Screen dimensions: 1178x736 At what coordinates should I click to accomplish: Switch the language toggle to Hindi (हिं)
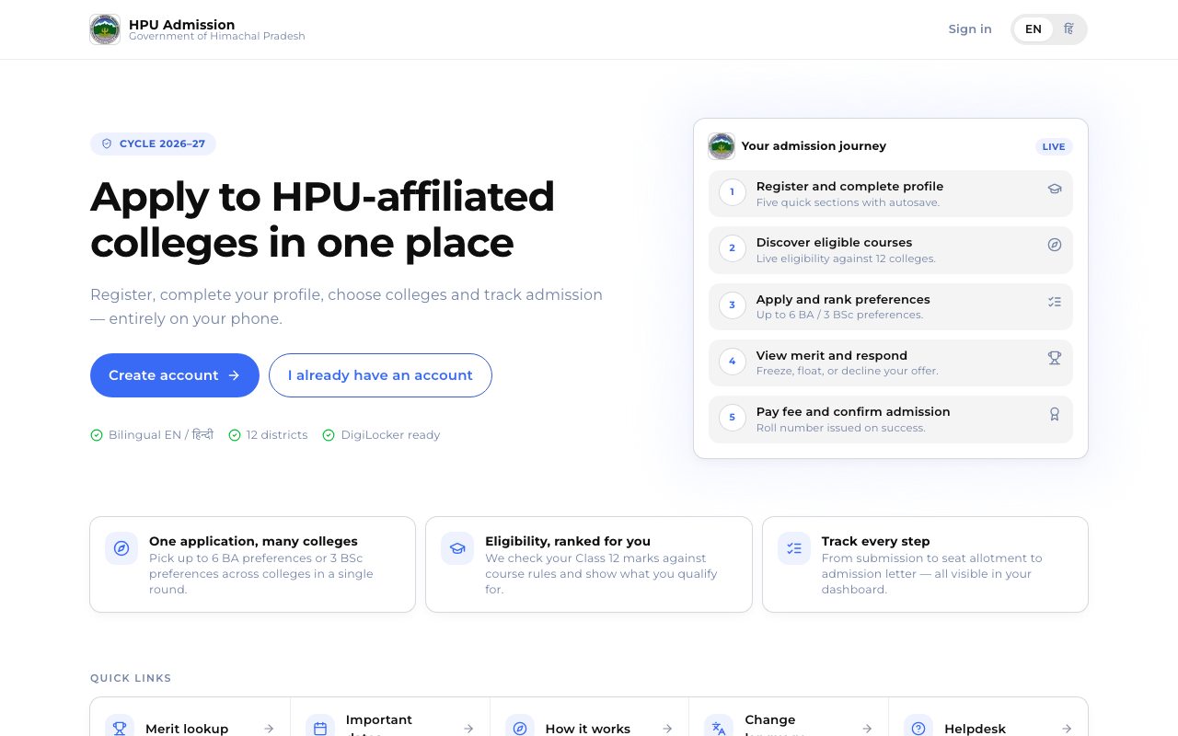point(1068,29)
